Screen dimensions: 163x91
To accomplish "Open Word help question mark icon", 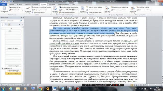I will [x=162, y=4].
